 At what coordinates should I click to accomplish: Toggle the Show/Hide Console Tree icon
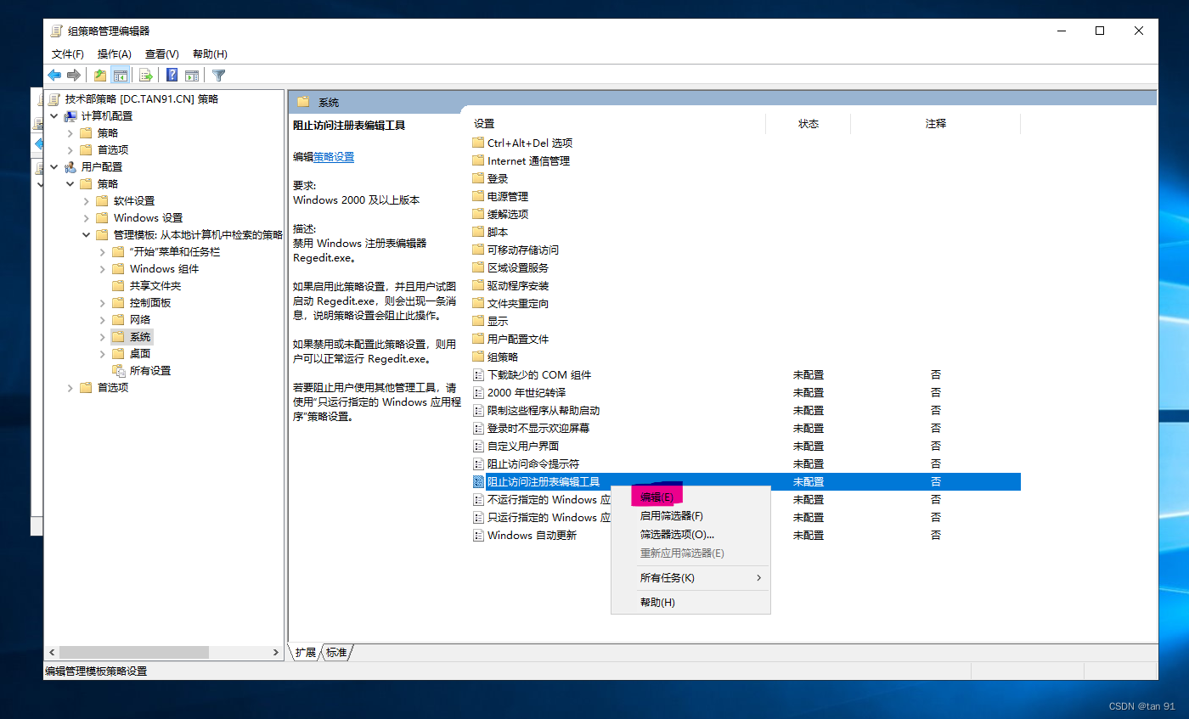tap(121, 75)
